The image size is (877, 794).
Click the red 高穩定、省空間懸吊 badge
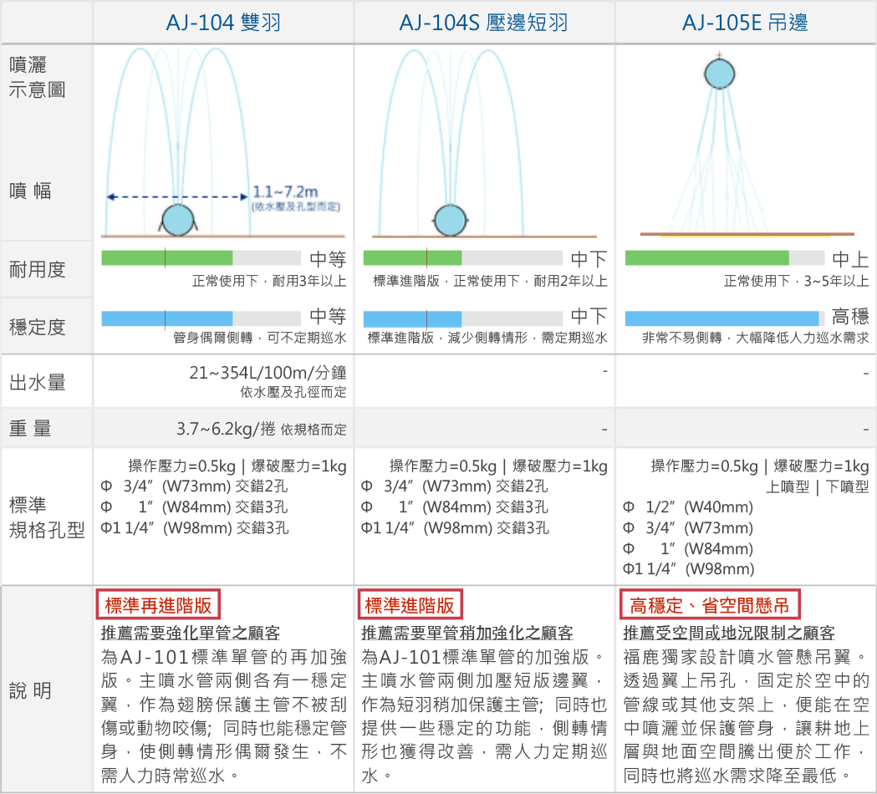pos(710,604)
